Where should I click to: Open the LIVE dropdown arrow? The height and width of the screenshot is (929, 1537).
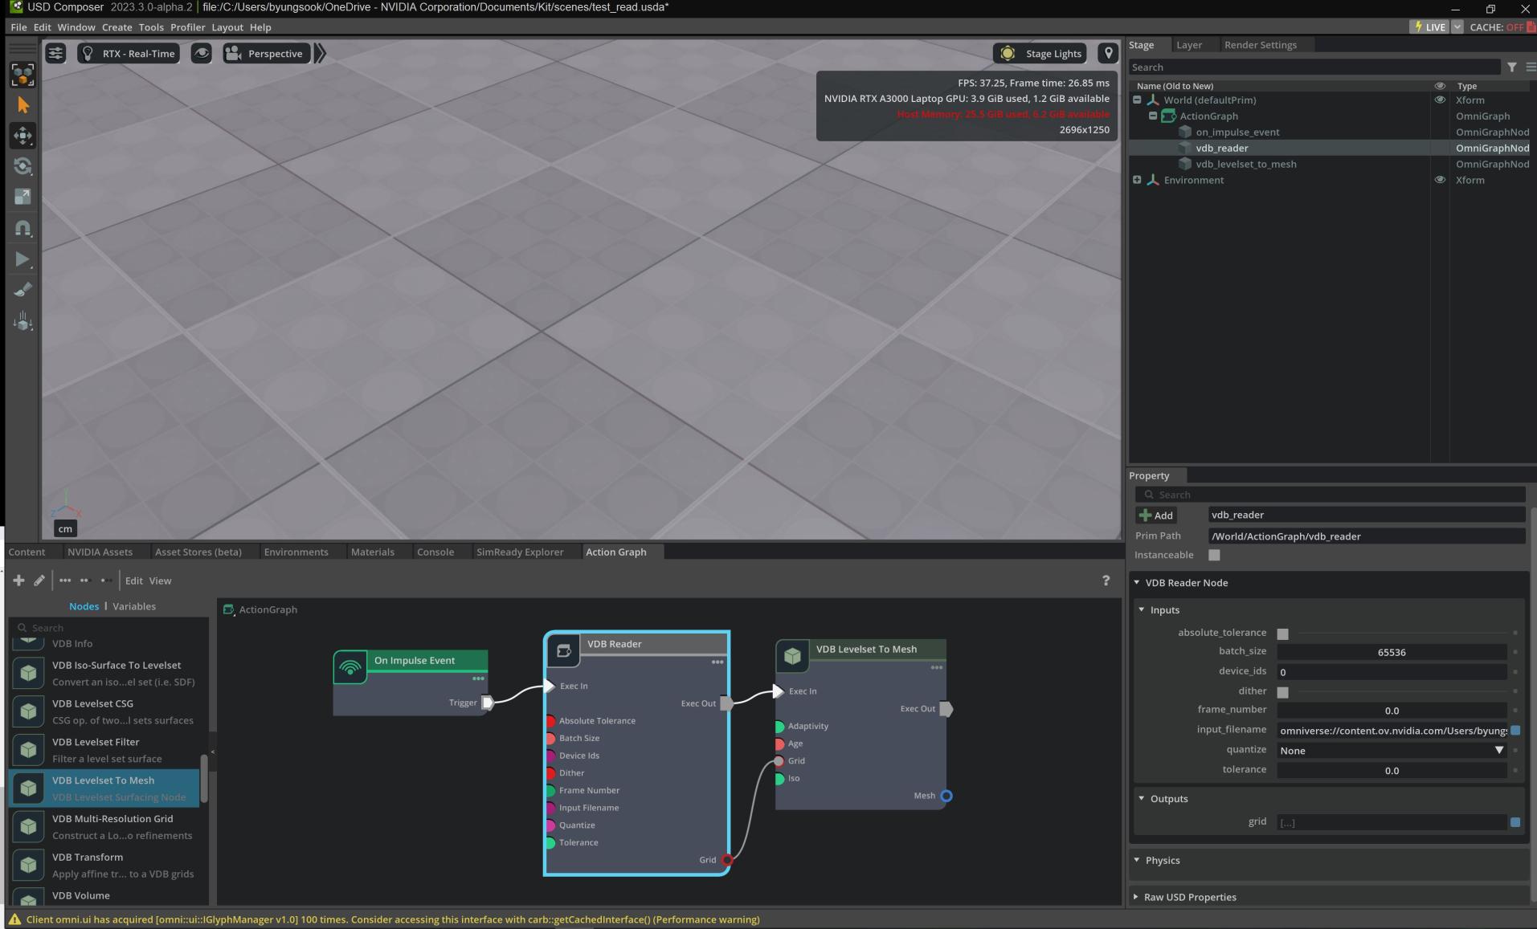click(x=1457, y=27)
